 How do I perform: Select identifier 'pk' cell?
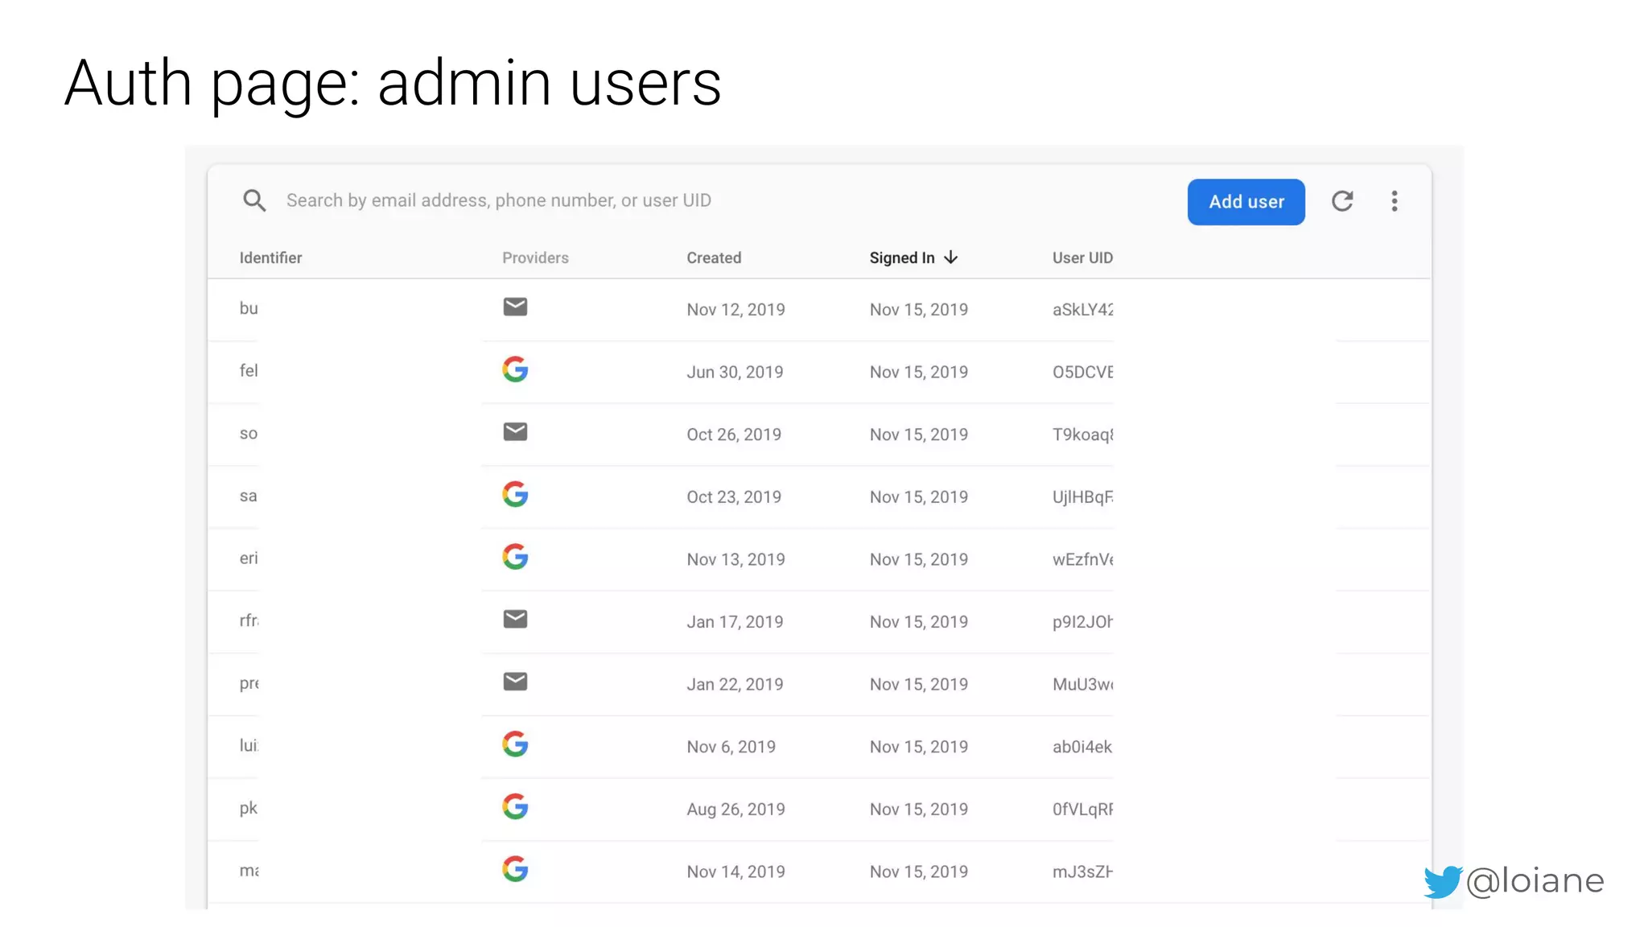(249, 808)
